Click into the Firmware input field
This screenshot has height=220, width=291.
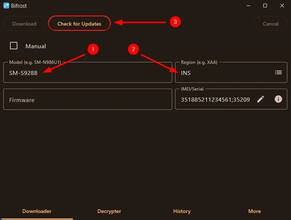pyautogui.click(x=88, y=99)
